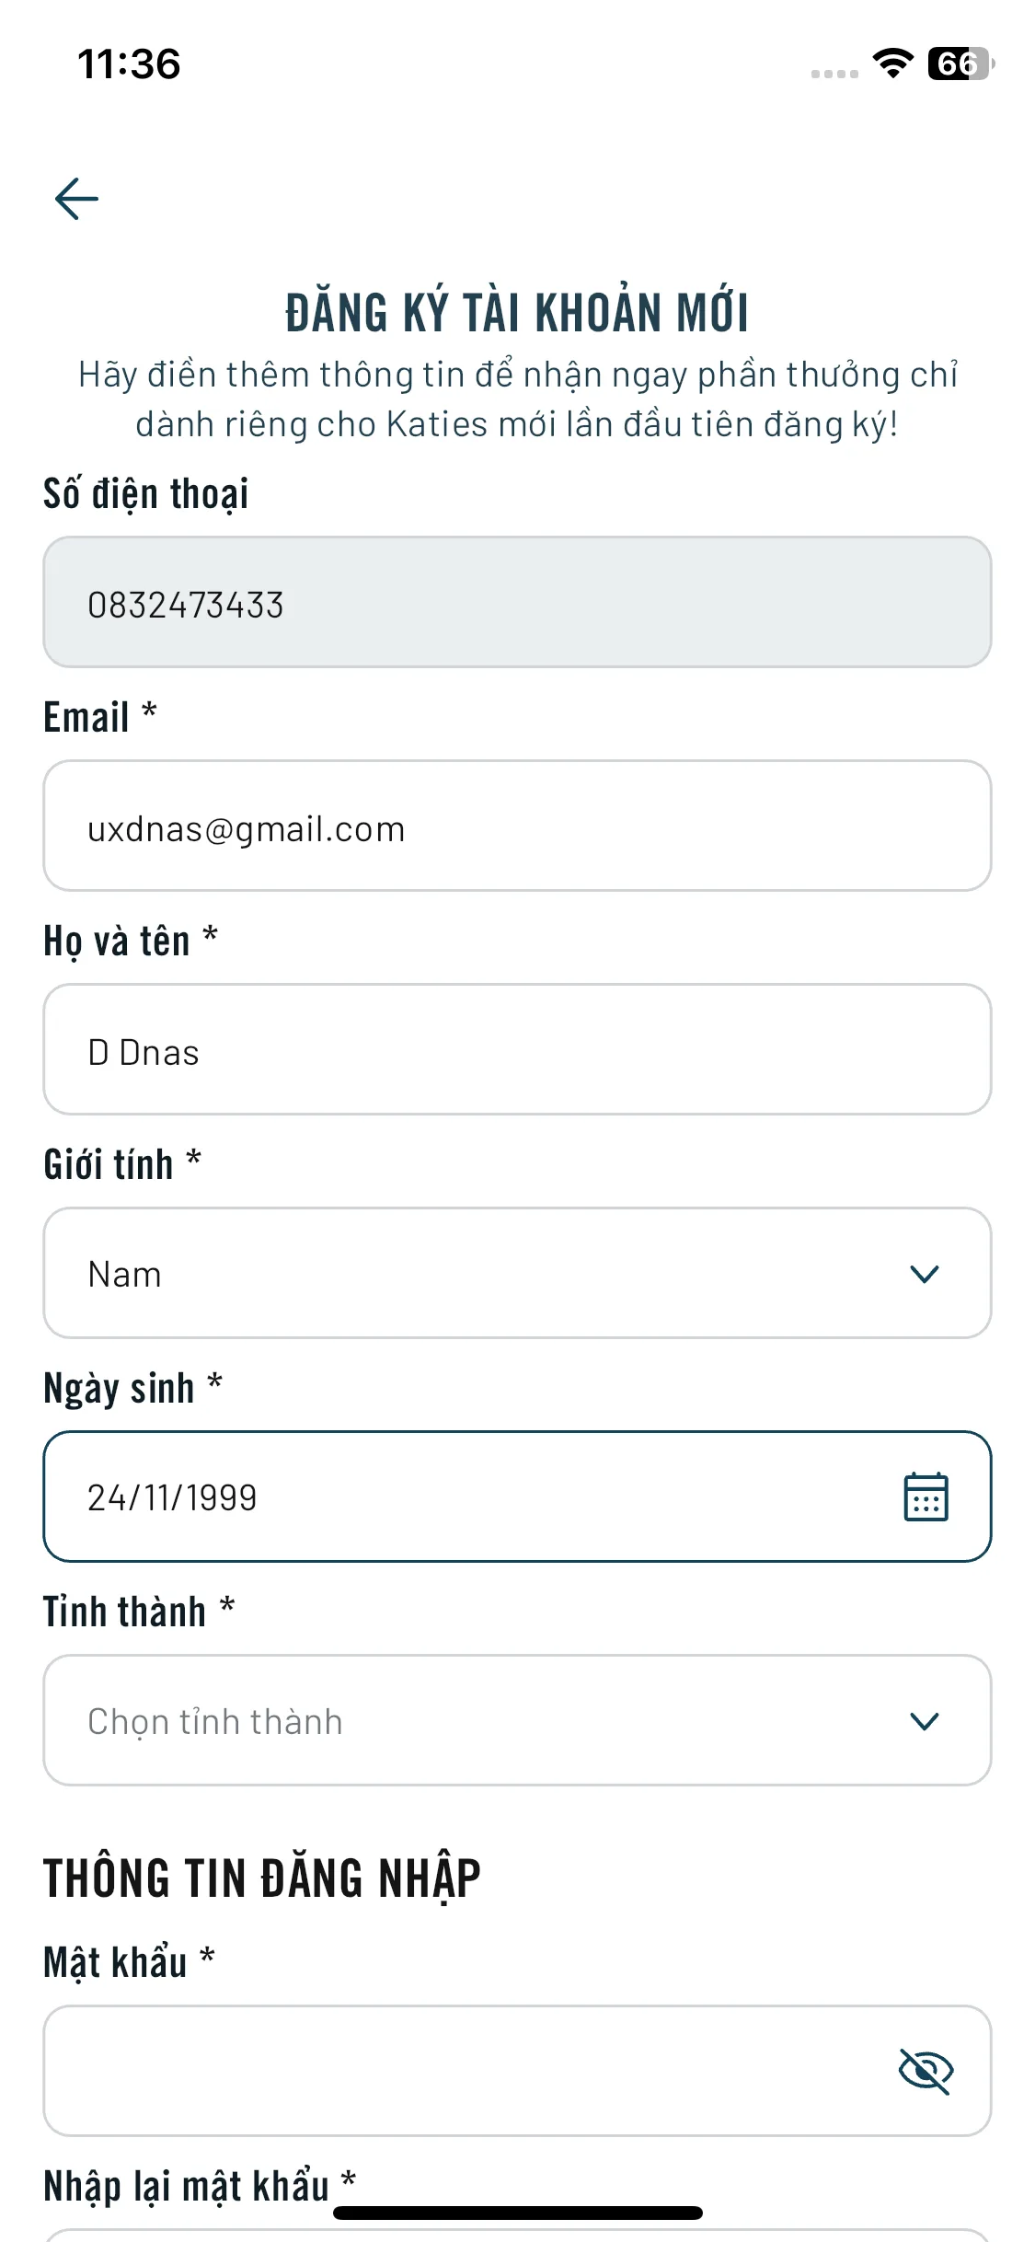Tap the back arrow icon
1035x2242 pixels.
coord(76,199)
